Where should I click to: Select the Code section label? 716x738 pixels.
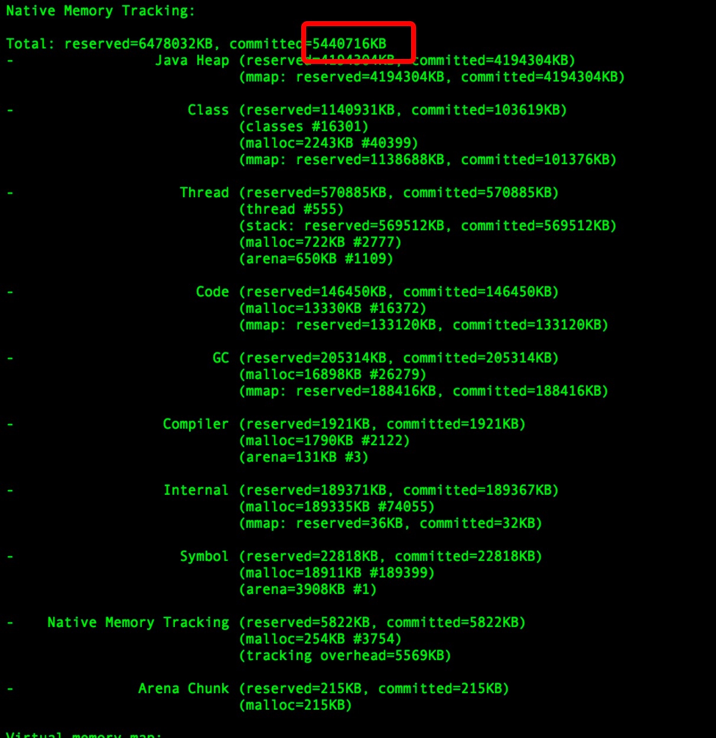[212, 292]
